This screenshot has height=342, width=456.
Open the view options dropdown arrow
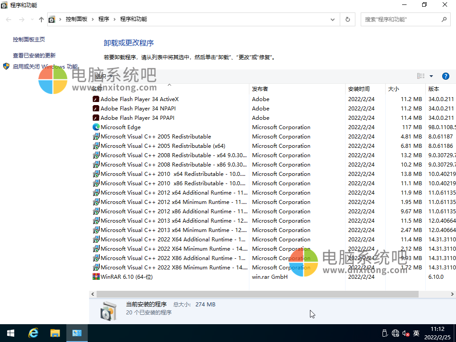point(431,76)
